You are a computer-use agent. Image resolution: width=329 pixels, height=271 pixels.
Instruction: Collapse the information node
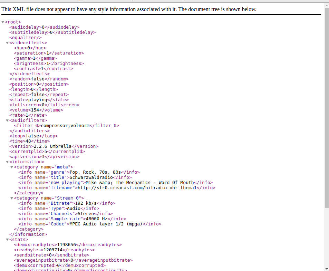click(x=7, y=162)
